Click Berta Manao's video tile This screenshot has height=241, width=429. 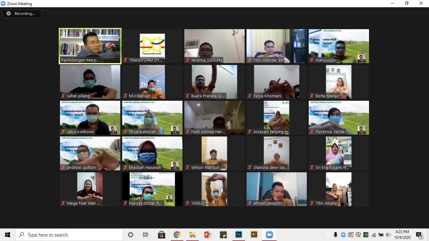(x=339, y=82)
